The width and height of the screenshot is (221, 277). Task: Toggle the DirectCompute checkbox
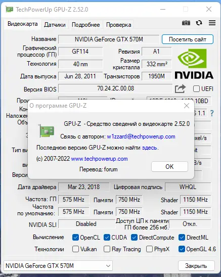pos(134,238)
